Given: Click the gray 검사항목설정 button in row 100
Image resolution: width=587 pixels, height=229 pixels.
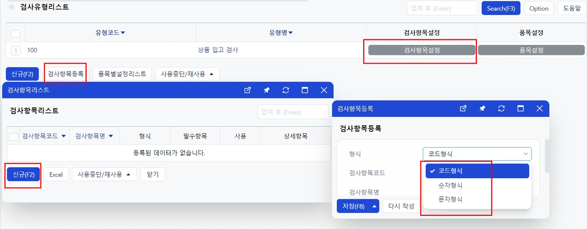Looking at the screenshot, I should click(422, 50).
